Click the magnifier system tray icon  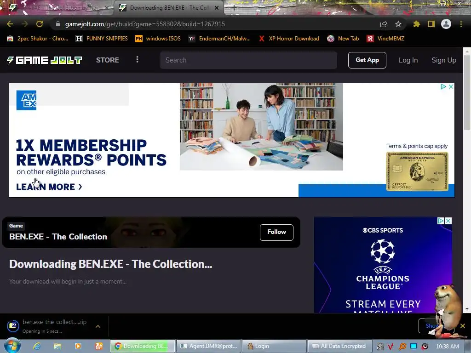click(402, 347)
